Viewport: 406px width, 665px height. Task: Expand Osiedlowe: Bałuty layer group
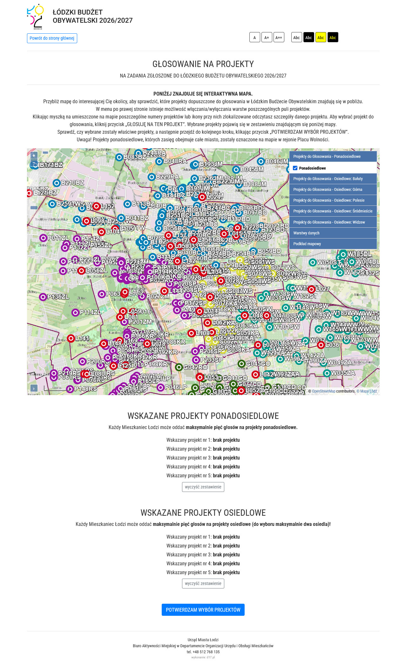click(x=333, y=179)
